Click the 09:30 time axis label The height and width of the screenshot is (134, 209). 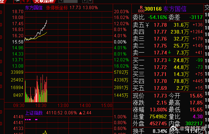point(19,106)
